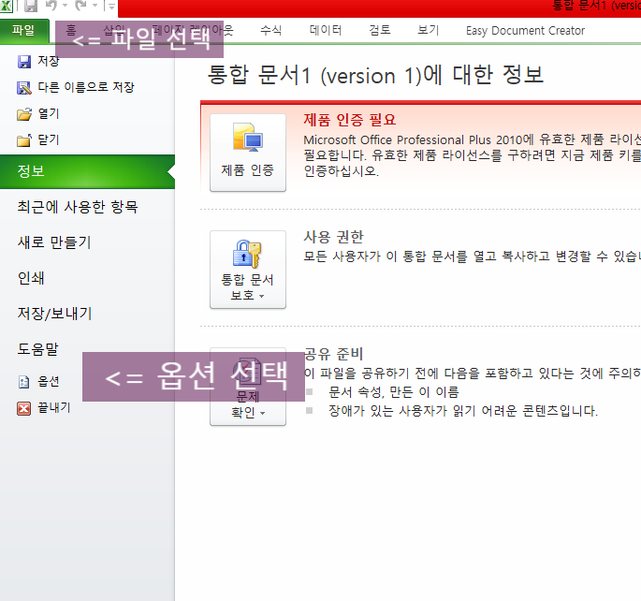Viewport: 641px width, 601px height.
Task: Switch to the 보기 ribbon tab
Action: pos(428,30)
